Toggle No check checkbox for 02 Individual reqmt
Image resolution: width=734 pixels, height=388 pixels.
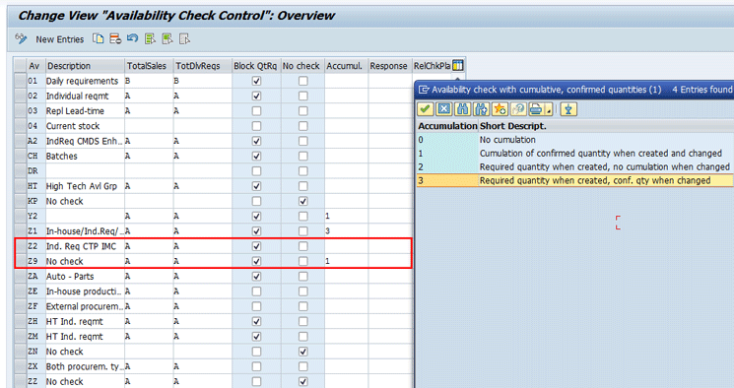tap(302, 96)
